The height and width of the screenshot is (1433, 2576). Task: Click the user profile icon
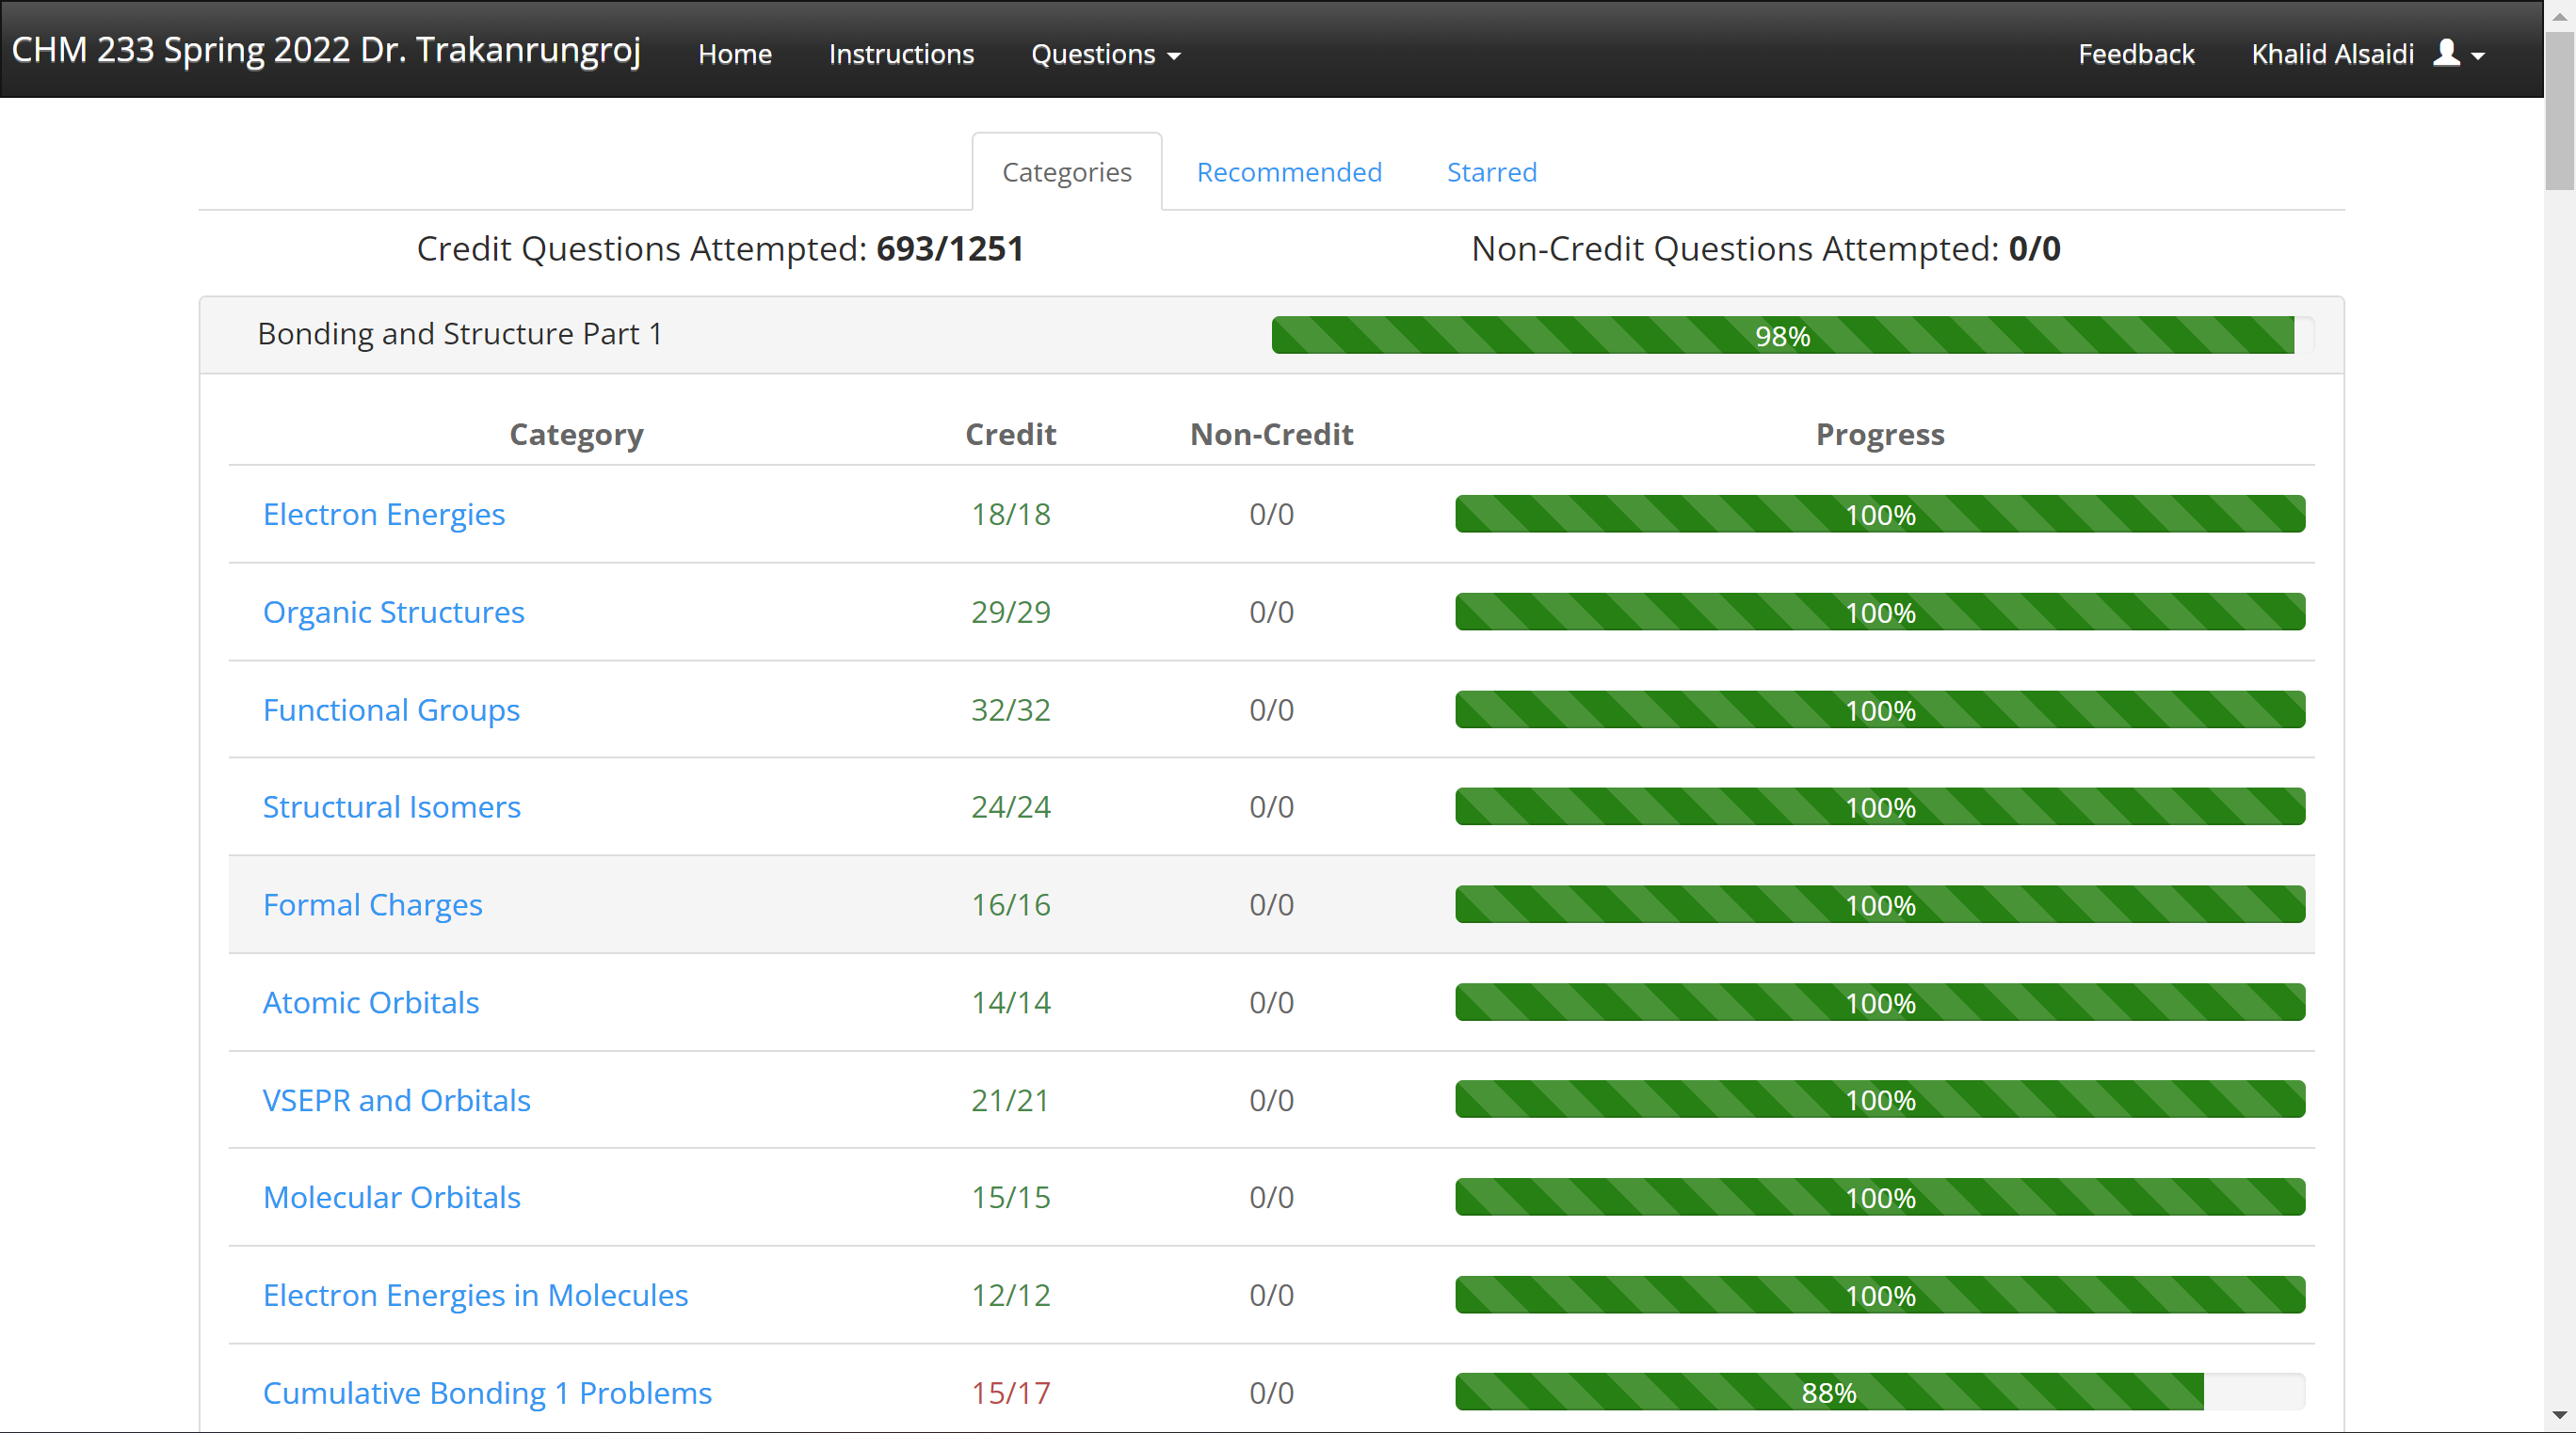pos(2446,53)
